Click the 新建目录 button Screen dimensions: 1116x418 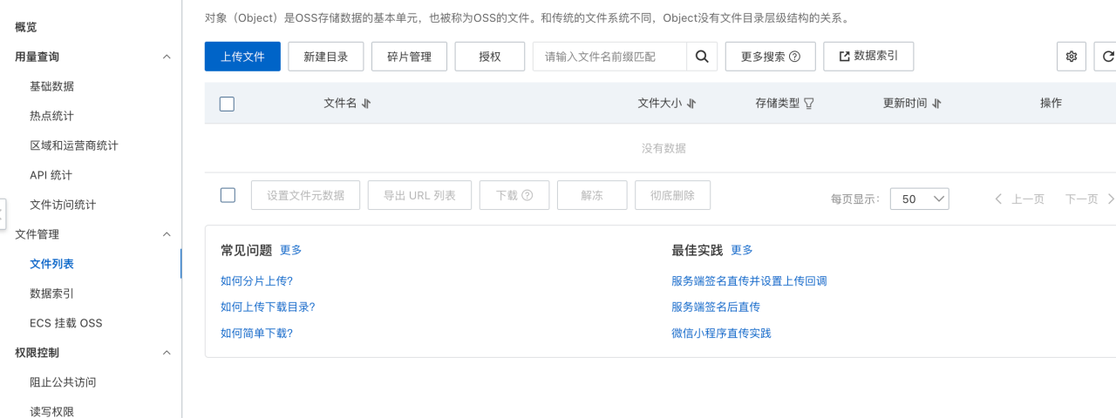coord(326,57)
